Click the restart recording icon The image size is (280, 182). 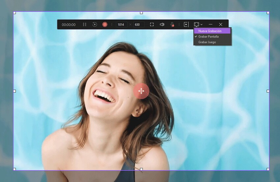(95, 24)
